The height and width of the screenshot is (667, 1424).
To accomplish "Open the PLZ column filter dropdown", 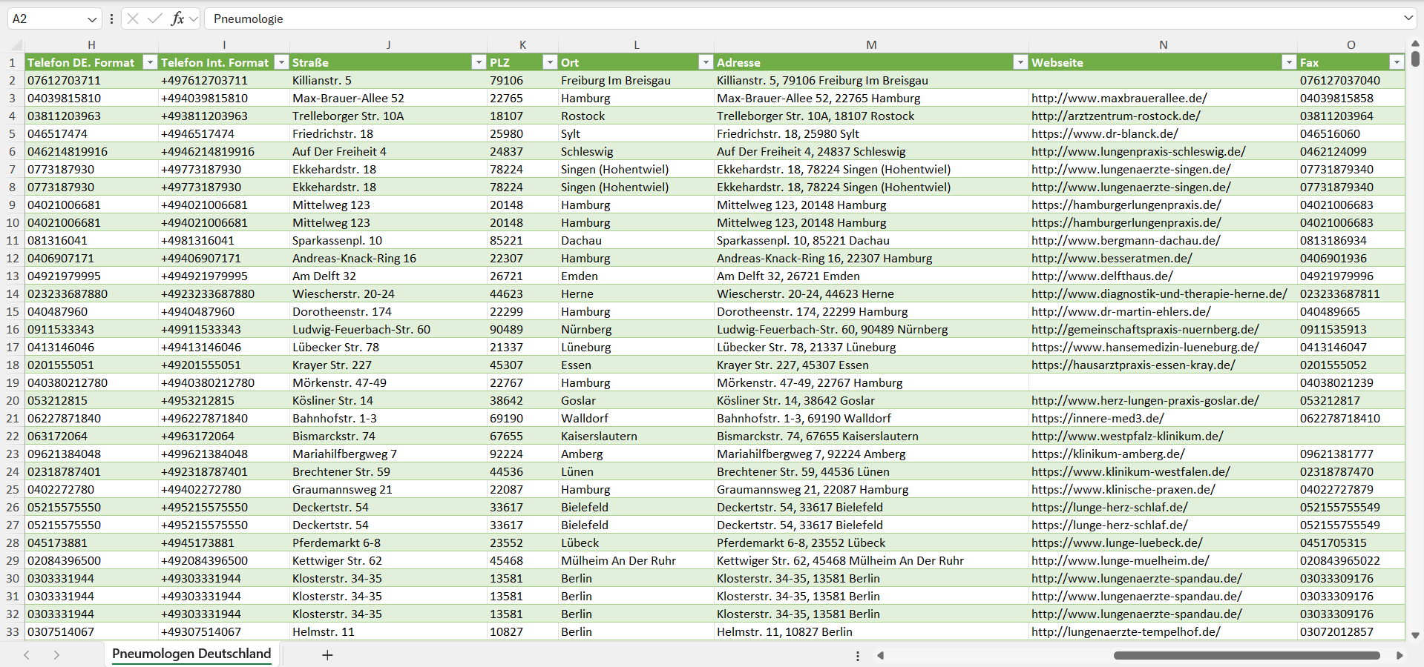I will click(550, 62).
